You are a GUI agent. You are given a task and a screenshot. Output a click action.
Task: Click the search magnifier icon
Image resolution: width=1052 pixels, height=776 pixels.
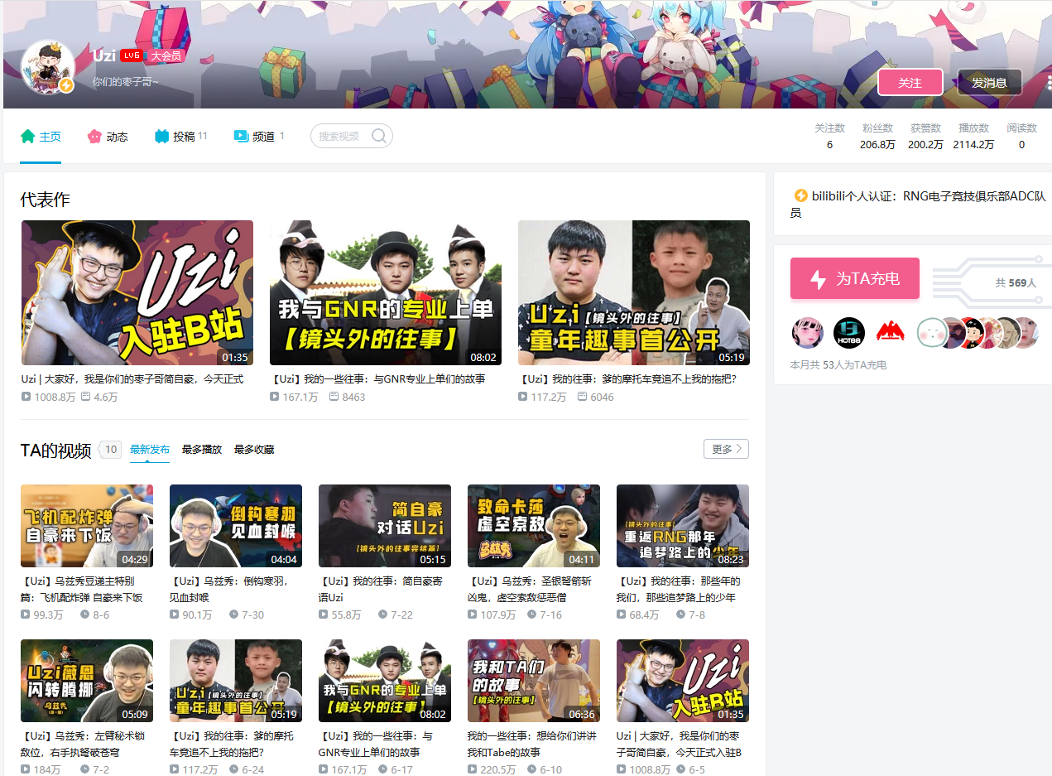point(379,136)
